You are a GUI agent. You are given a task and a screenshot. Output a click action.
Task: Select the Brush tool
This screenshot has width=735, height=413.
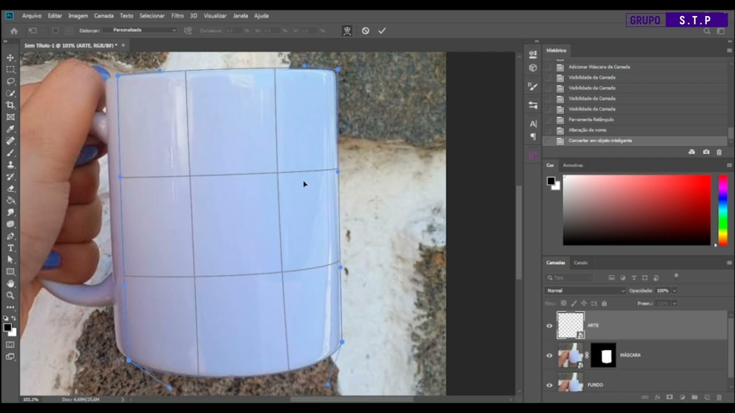[10, 153]
